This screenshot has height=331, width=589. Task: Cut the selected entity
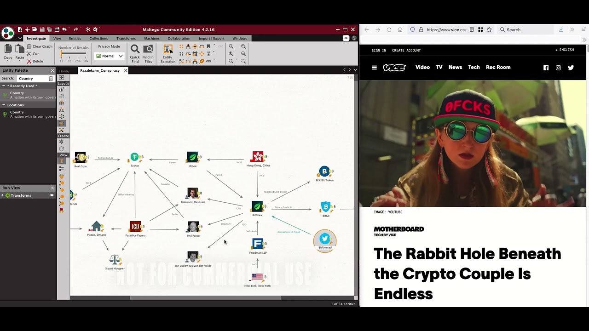click(x=33, y=54)
